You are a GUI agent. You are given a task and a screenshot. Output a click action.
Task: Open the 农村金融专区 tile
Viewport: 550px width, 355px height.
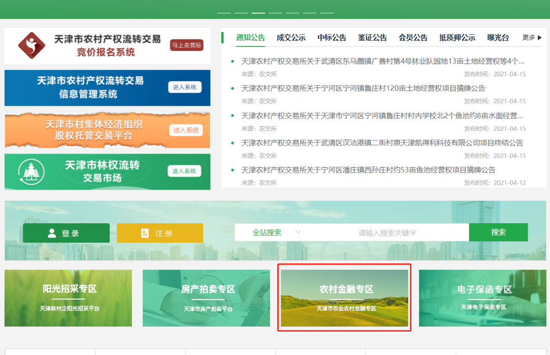pos(344,298)
